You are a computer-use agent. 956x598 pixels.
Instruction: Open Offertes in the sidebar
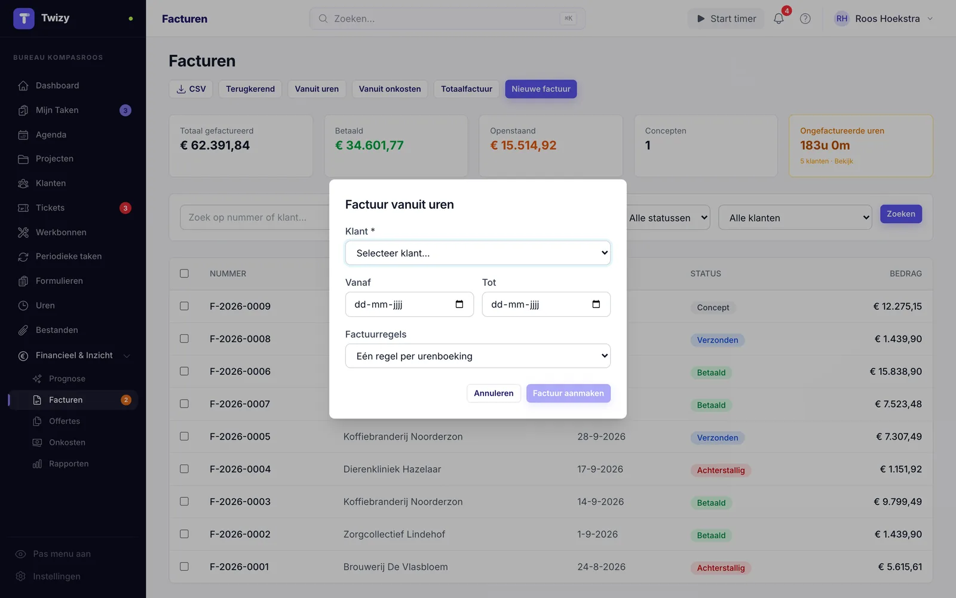pyautogui.click(x=65, y=421)
